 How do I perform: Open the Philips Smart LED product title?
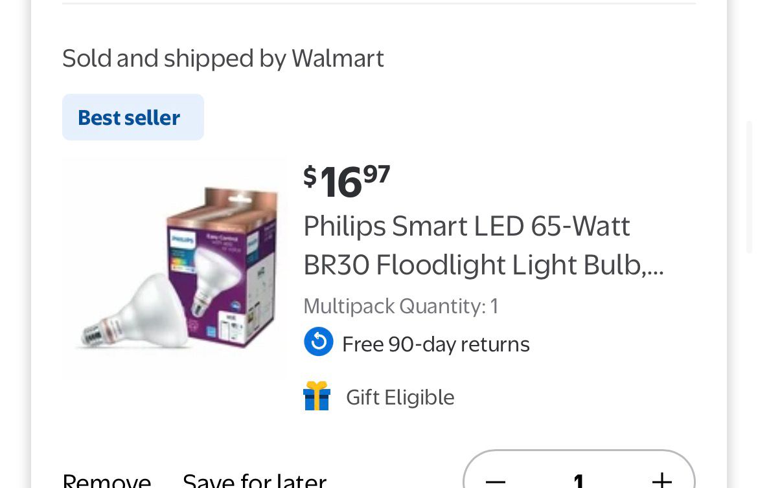coord(466,227)
